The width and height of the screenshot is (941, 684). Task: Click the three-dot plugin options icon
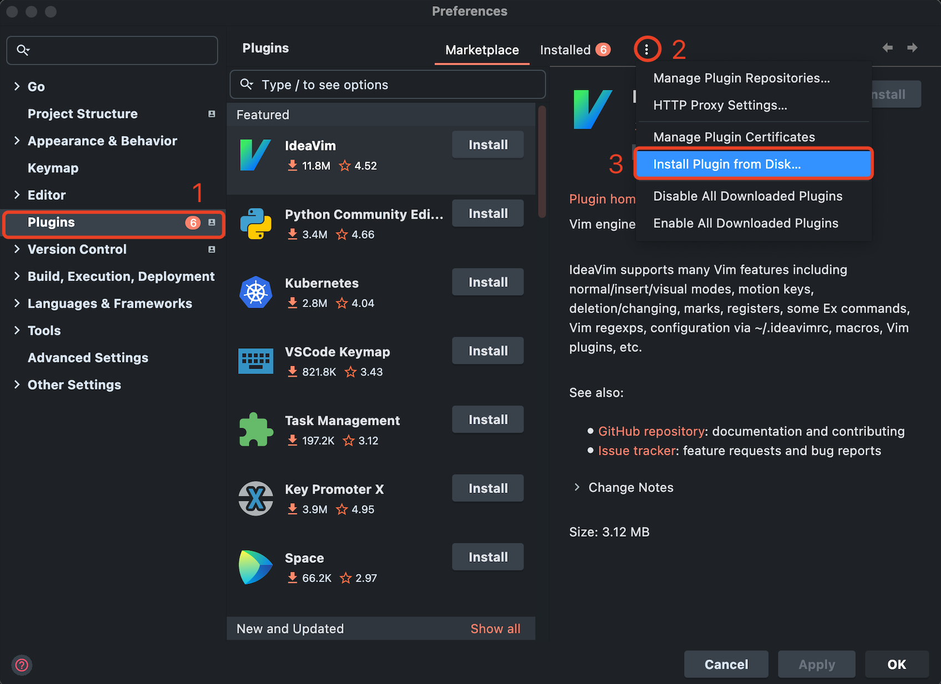647,50
